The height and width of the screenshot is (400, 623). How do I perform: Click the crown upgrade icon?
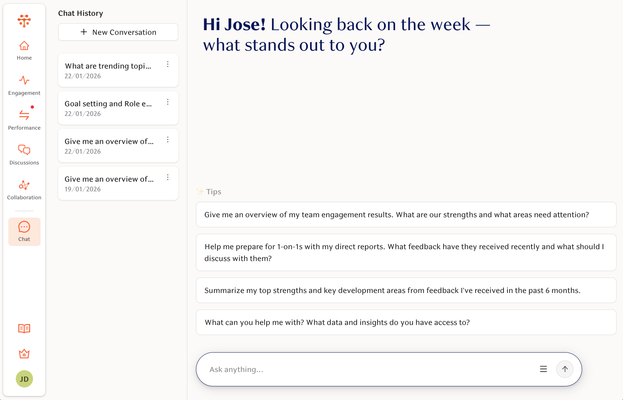coord(24,354)
